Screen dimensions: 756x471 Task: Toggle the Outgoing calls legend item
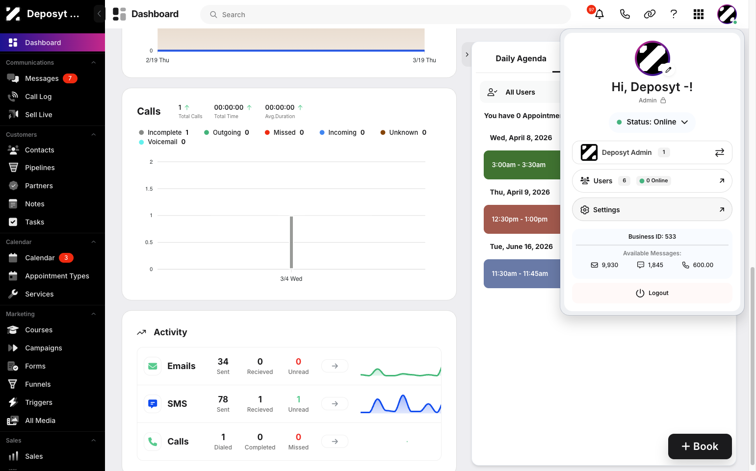pyautogui.click(x=227, y=132)
